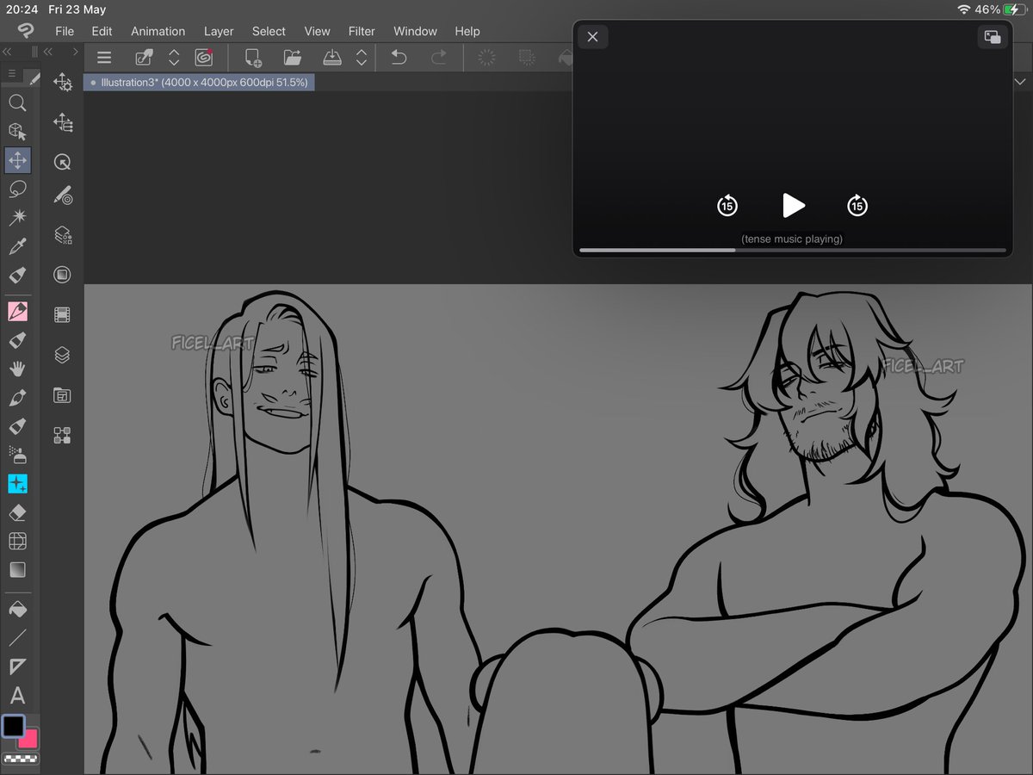Toggle Picture-in-Picture on the video player
Screen dimensions: 1033x775
pyautogui.click(x=993, y=37)
